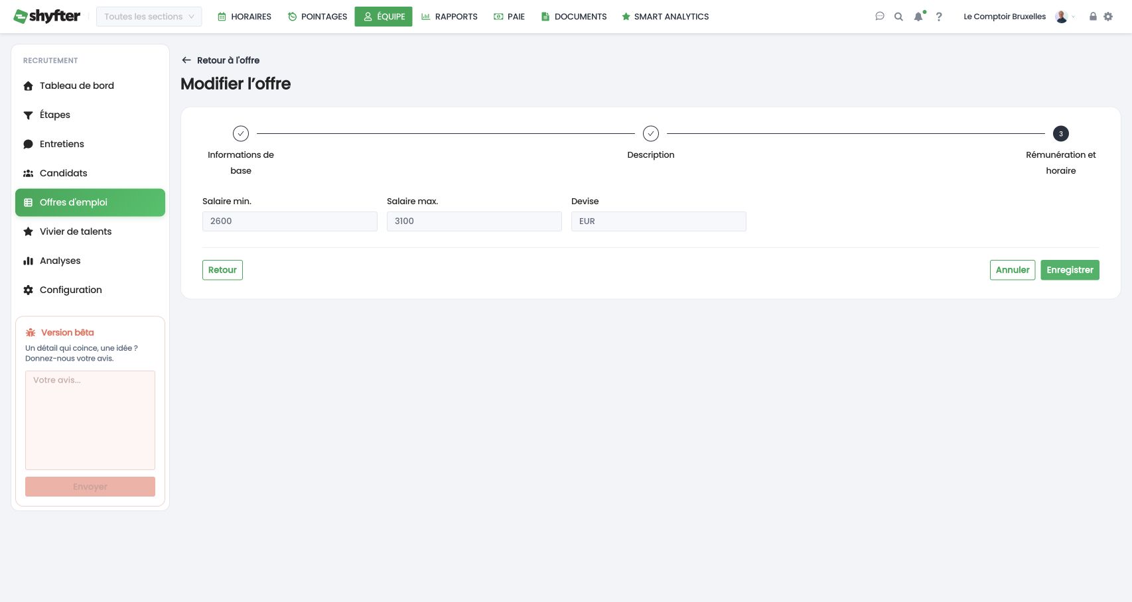Click the Votre avis text area

(90, 420)
